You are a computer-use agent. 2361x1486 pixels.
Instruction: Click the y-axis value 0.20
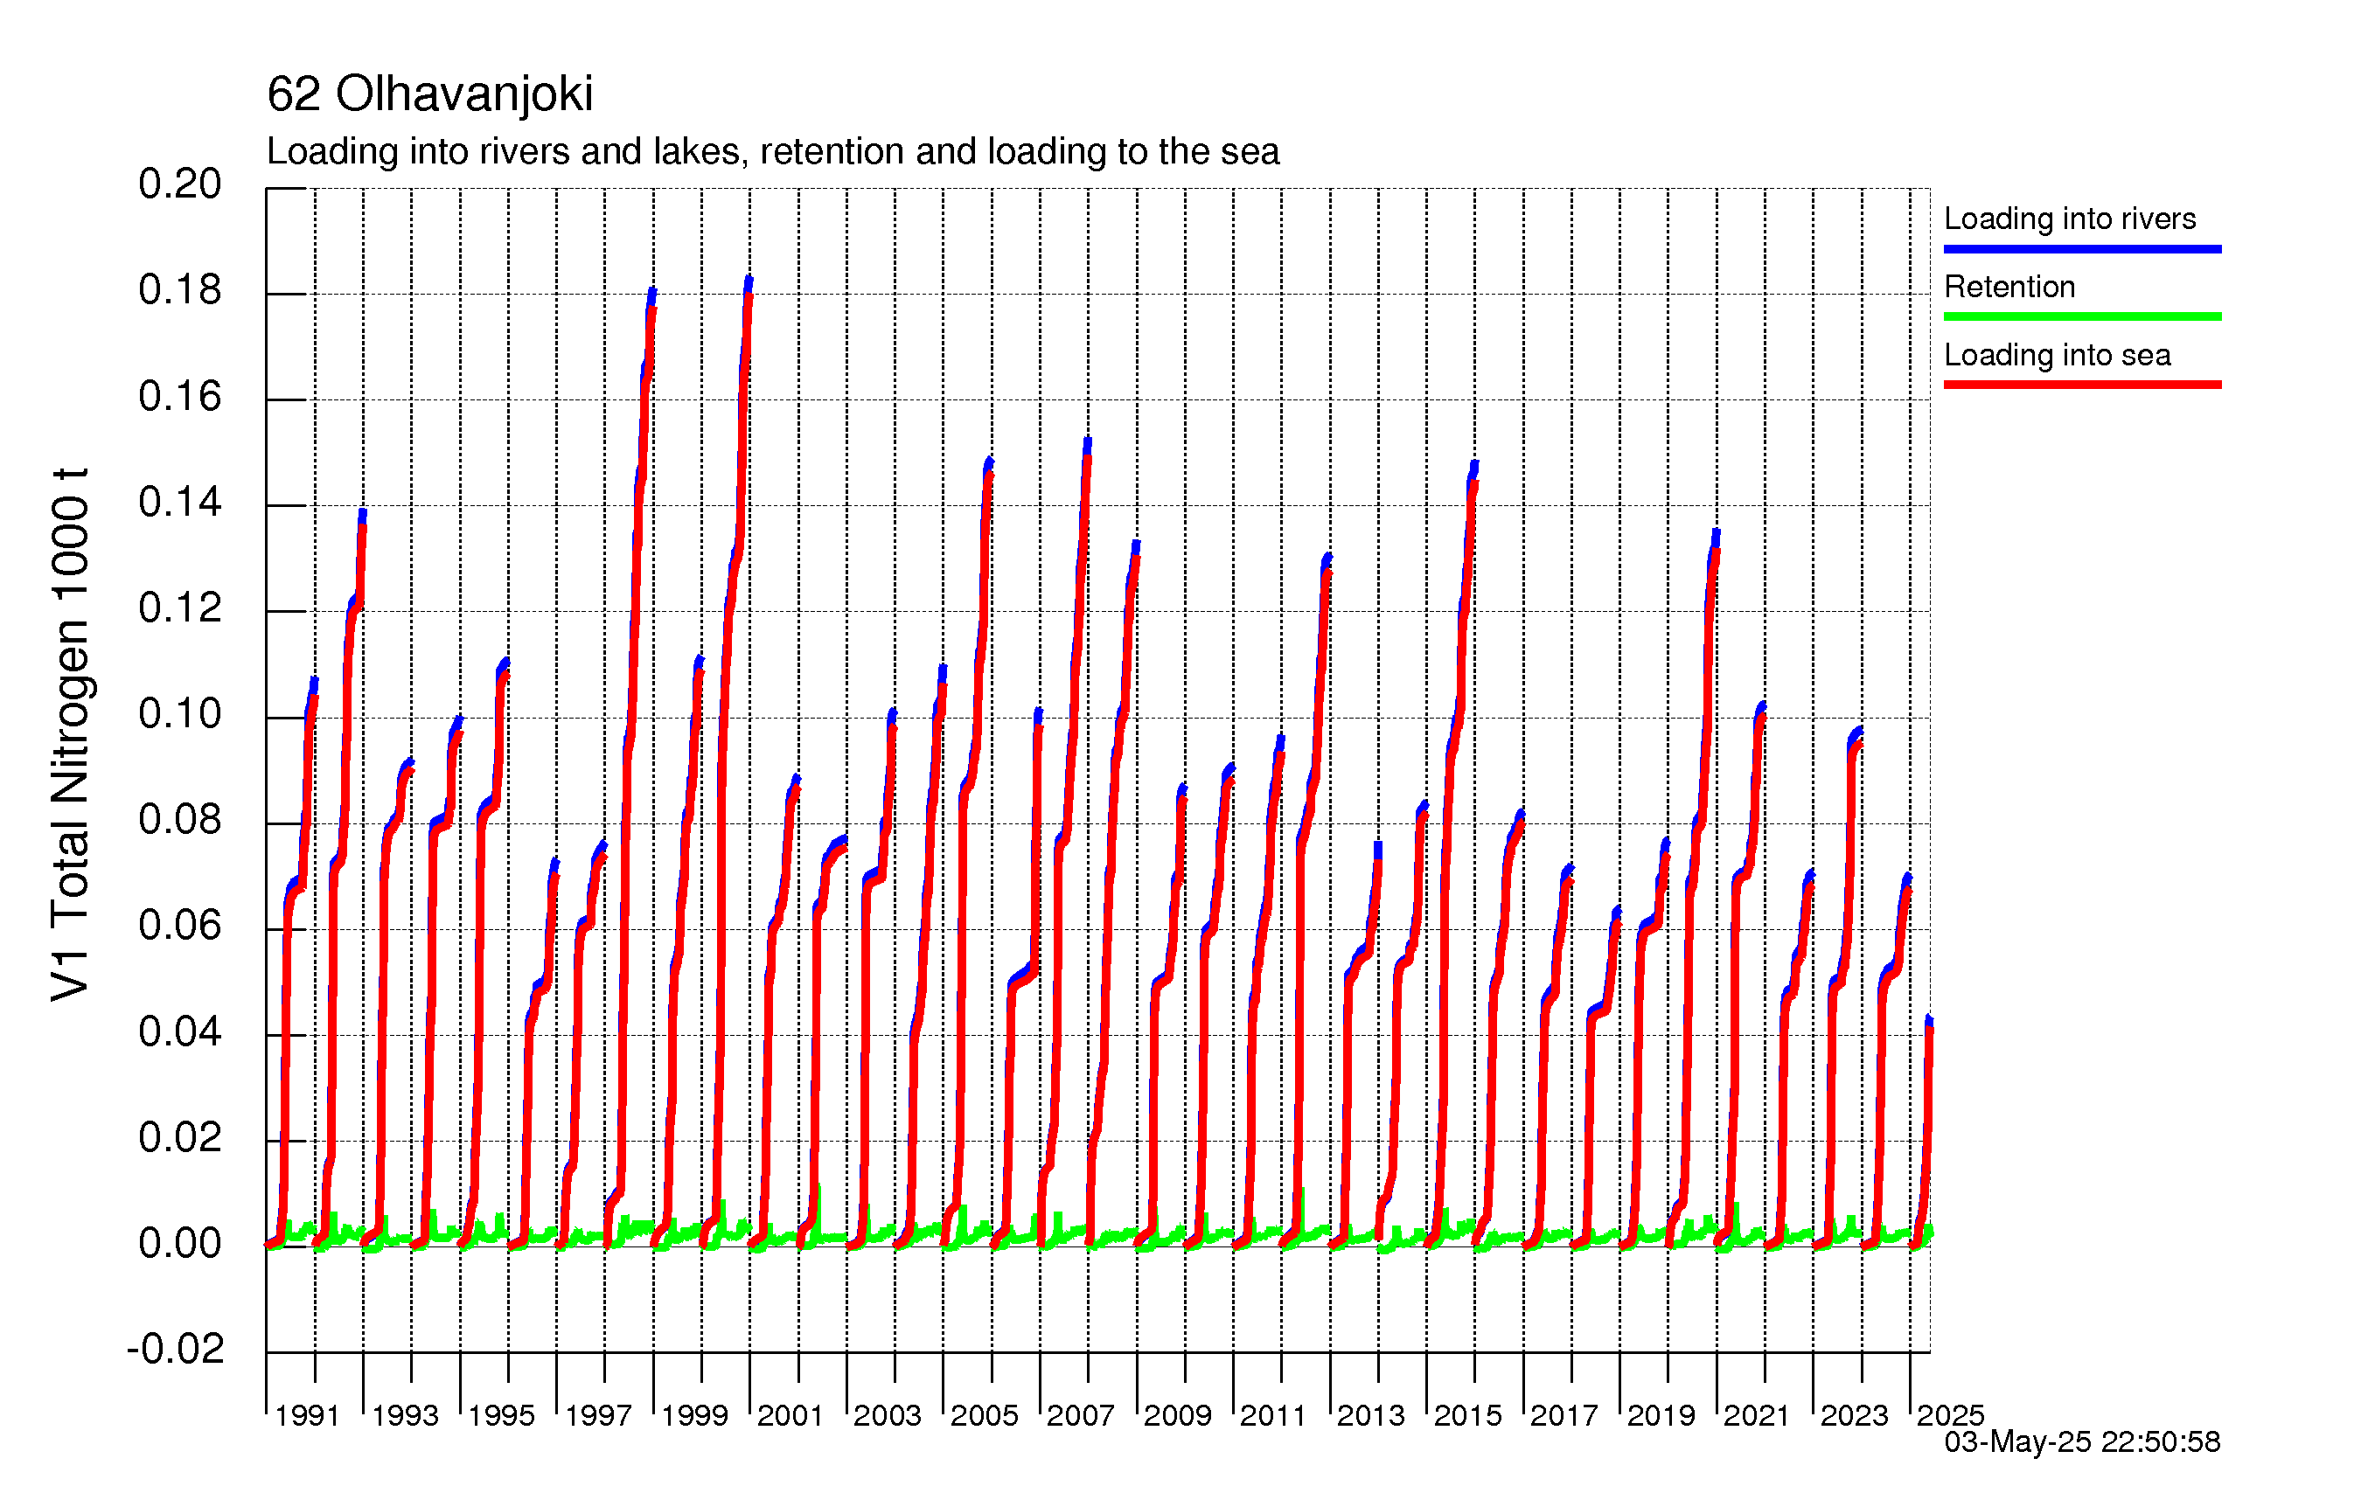point(180,184)
